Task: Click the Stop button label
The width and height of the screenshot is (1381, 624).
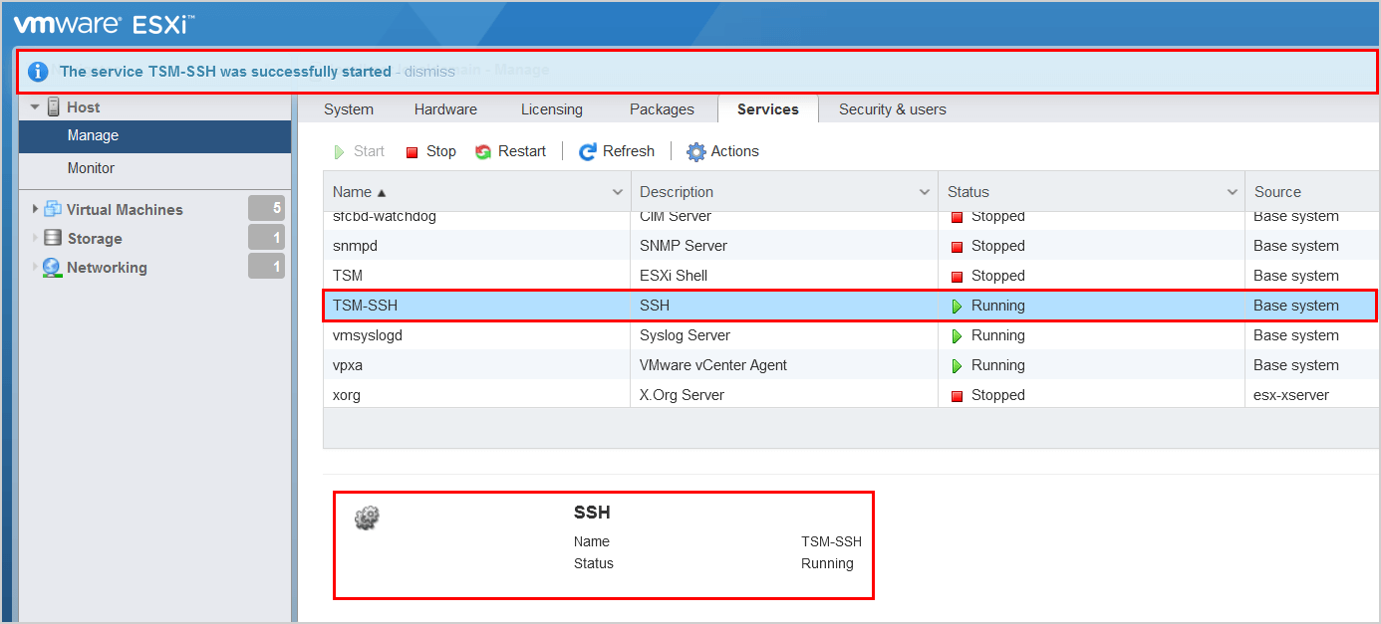Action: 441,151
